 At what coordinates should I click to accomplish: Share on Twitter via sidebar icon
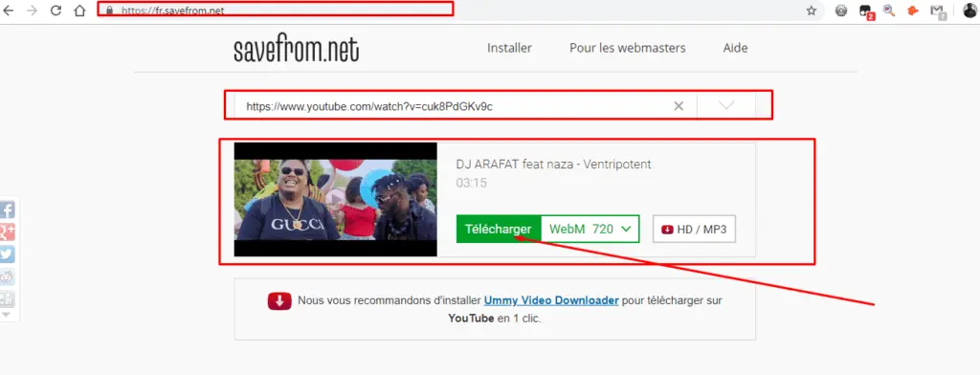click(x=7, y=254)
